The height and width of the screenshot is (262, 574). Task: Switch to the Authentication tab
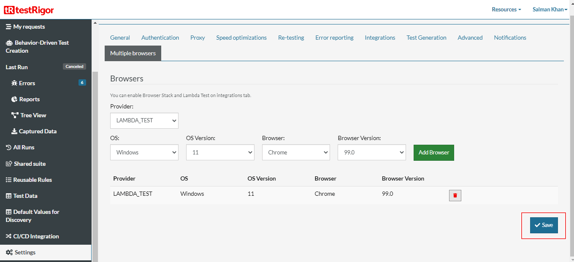tap(160, 38)
